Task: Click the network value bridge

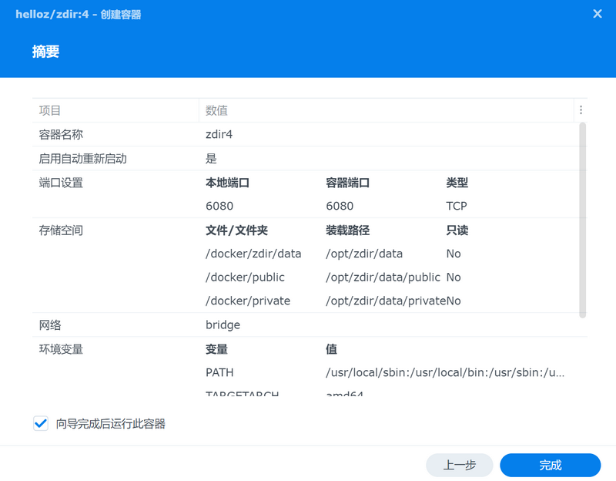Action: click(223, 325)
